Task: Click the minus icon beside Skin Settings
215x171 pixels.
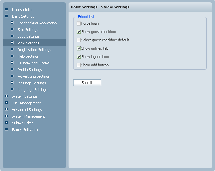Action: [12, 29]
